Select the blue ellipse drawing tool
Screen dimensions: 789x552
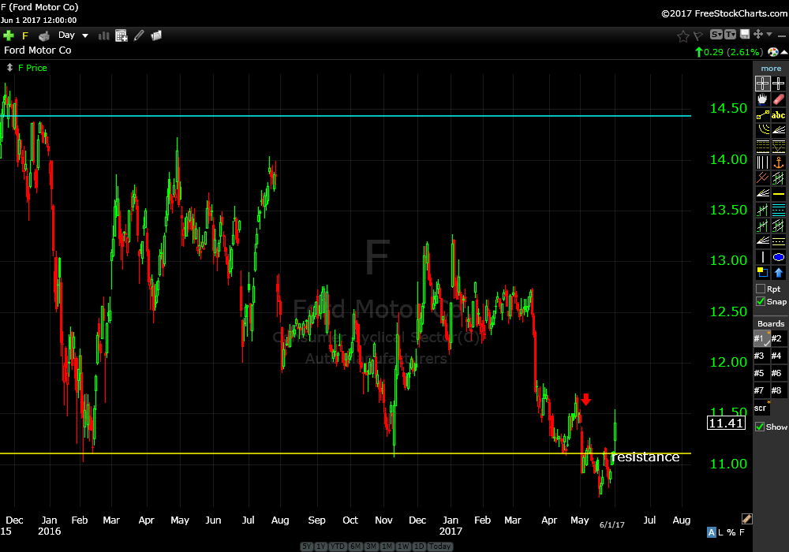pos(779,257)
